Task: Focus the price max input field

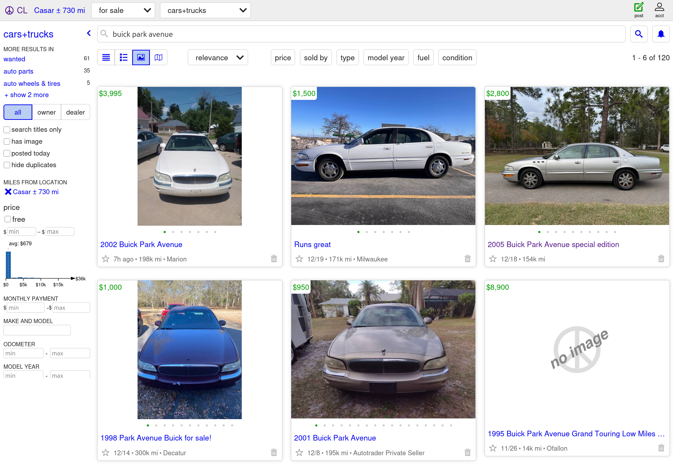Action: 60,232
